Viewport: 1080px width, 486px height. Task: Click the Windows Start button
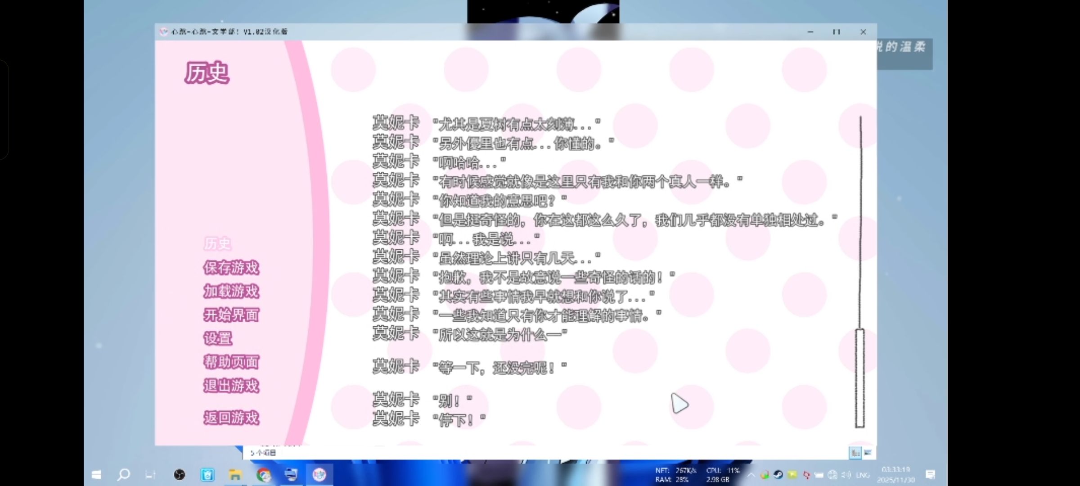pyautogui.click(x=96, y=475)
